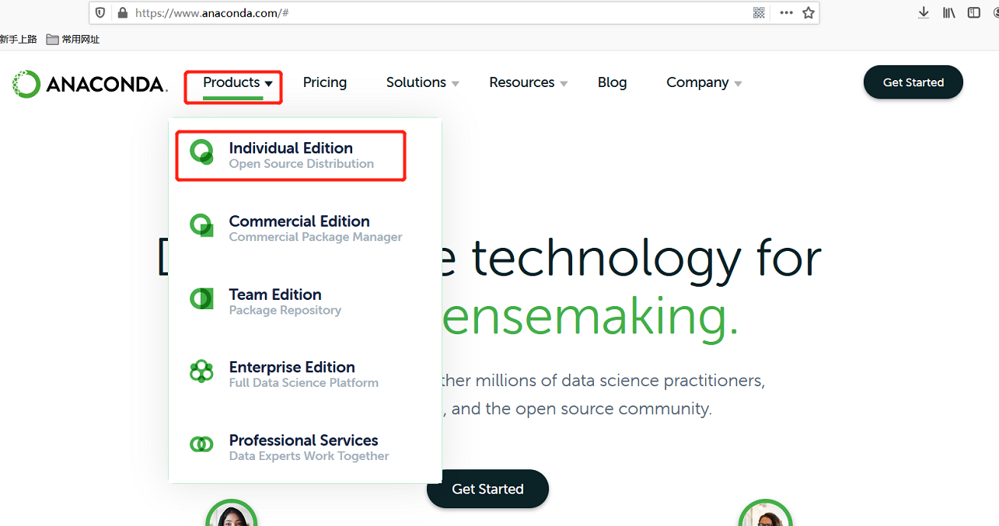Click Get Started button in header

click(x=913, y=82)
